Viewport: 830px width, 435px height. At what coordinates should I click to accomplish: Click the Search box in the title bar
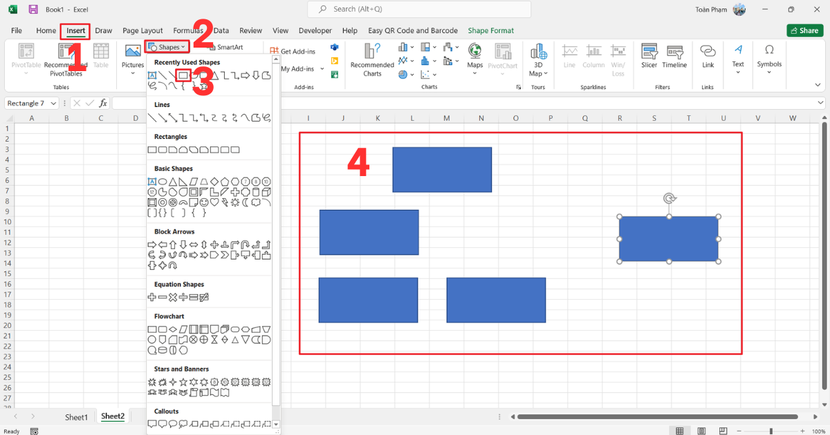point(419,10)
